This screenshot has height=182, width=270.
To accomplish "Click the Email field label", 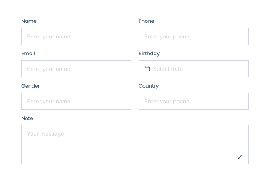I will click(x=28, y=53).
